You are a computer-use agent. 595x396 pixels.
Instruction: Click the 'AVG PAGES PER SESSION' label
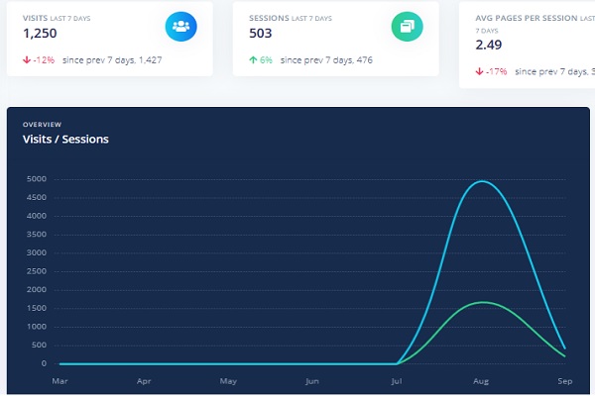point(527,18)
